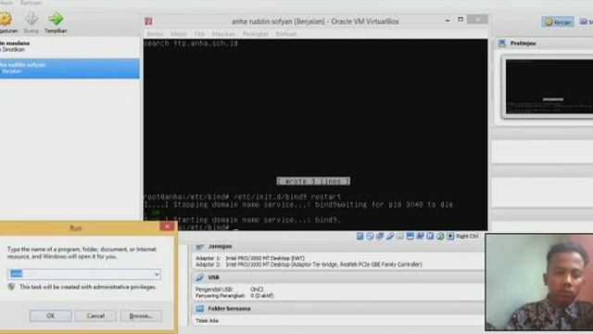Click the Stopping domain name service line
This screenshot has height=334, width=593.
pos(298,205)
